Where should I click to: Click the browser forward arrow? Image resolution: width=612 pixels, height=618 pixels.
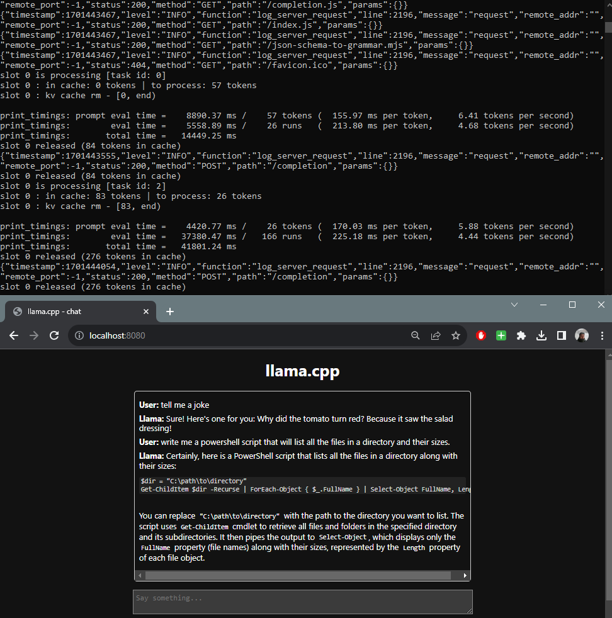[34, 335]
